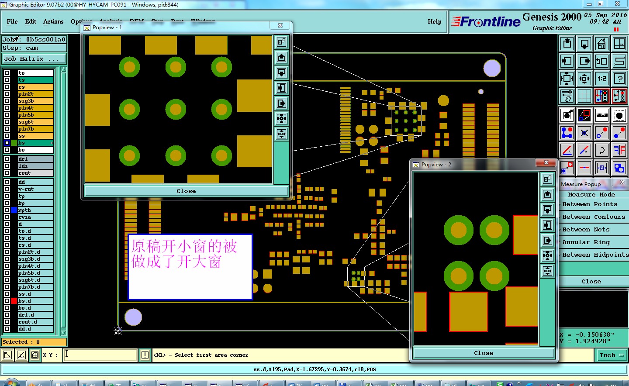
Task: Open the Inch units dropdown
Action: tap(611, 355)
